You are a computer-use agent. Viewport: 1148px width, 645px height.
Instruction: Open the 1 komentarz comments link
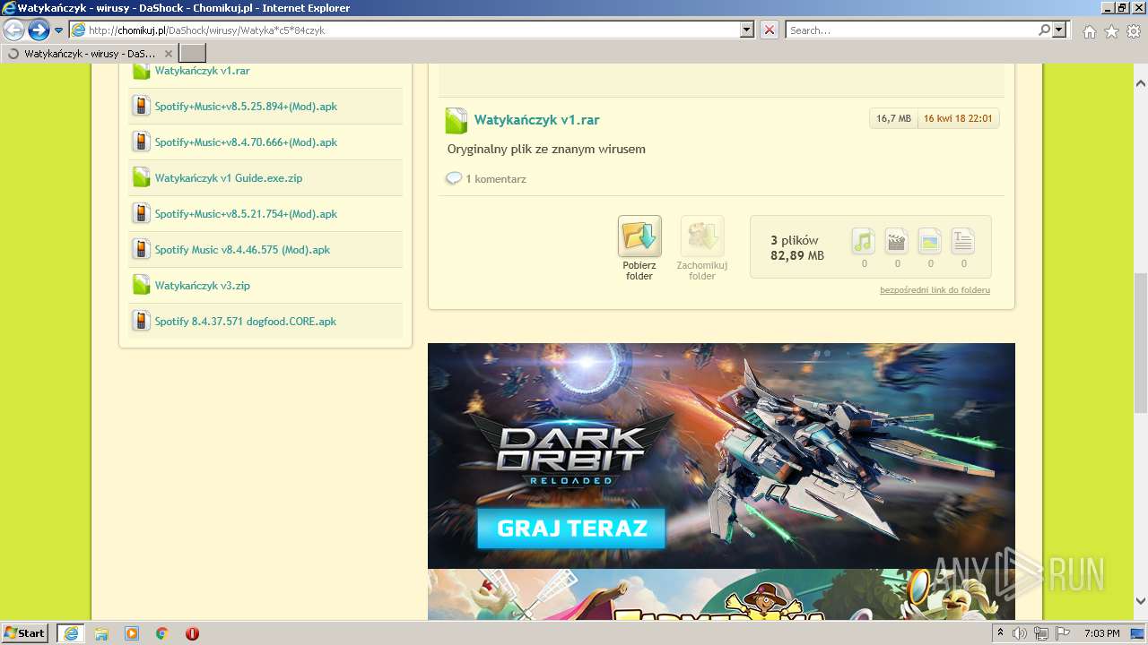[x=495, y=179]
